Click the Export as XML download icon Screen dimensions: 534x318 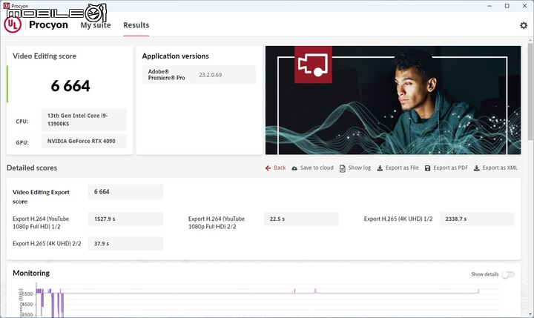pyautogui.click(x=477, y=168)
